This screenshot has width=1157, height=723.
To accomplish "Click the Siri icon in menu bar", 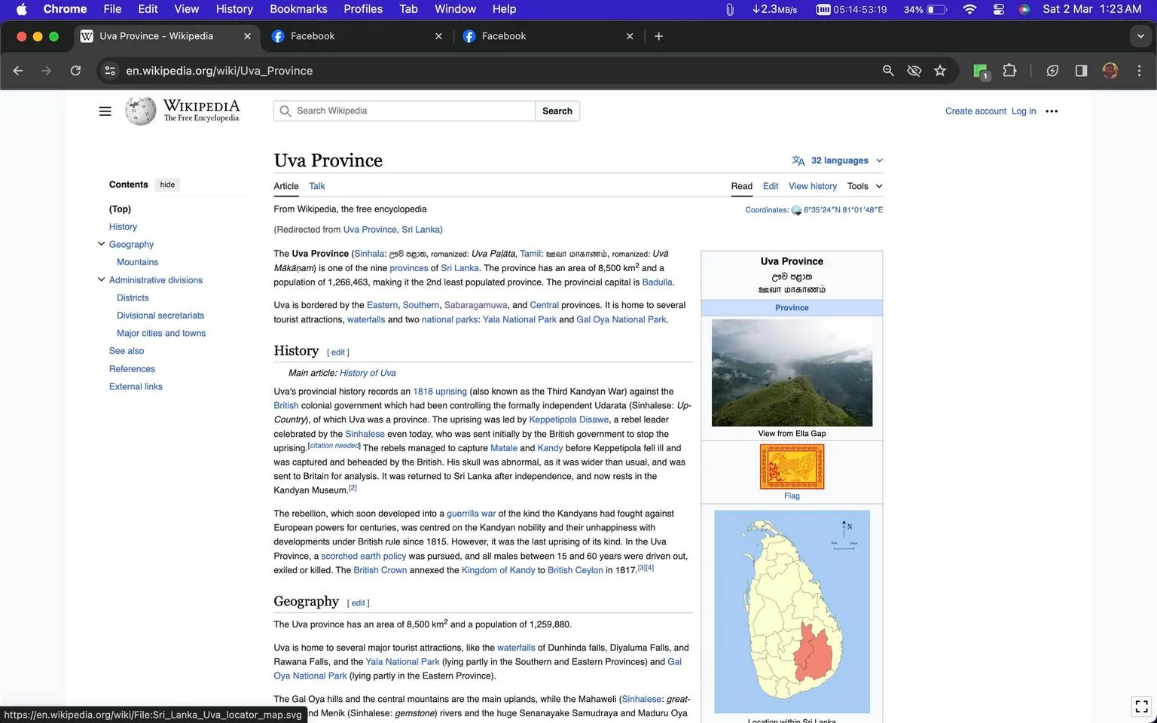I will 1024,9.
